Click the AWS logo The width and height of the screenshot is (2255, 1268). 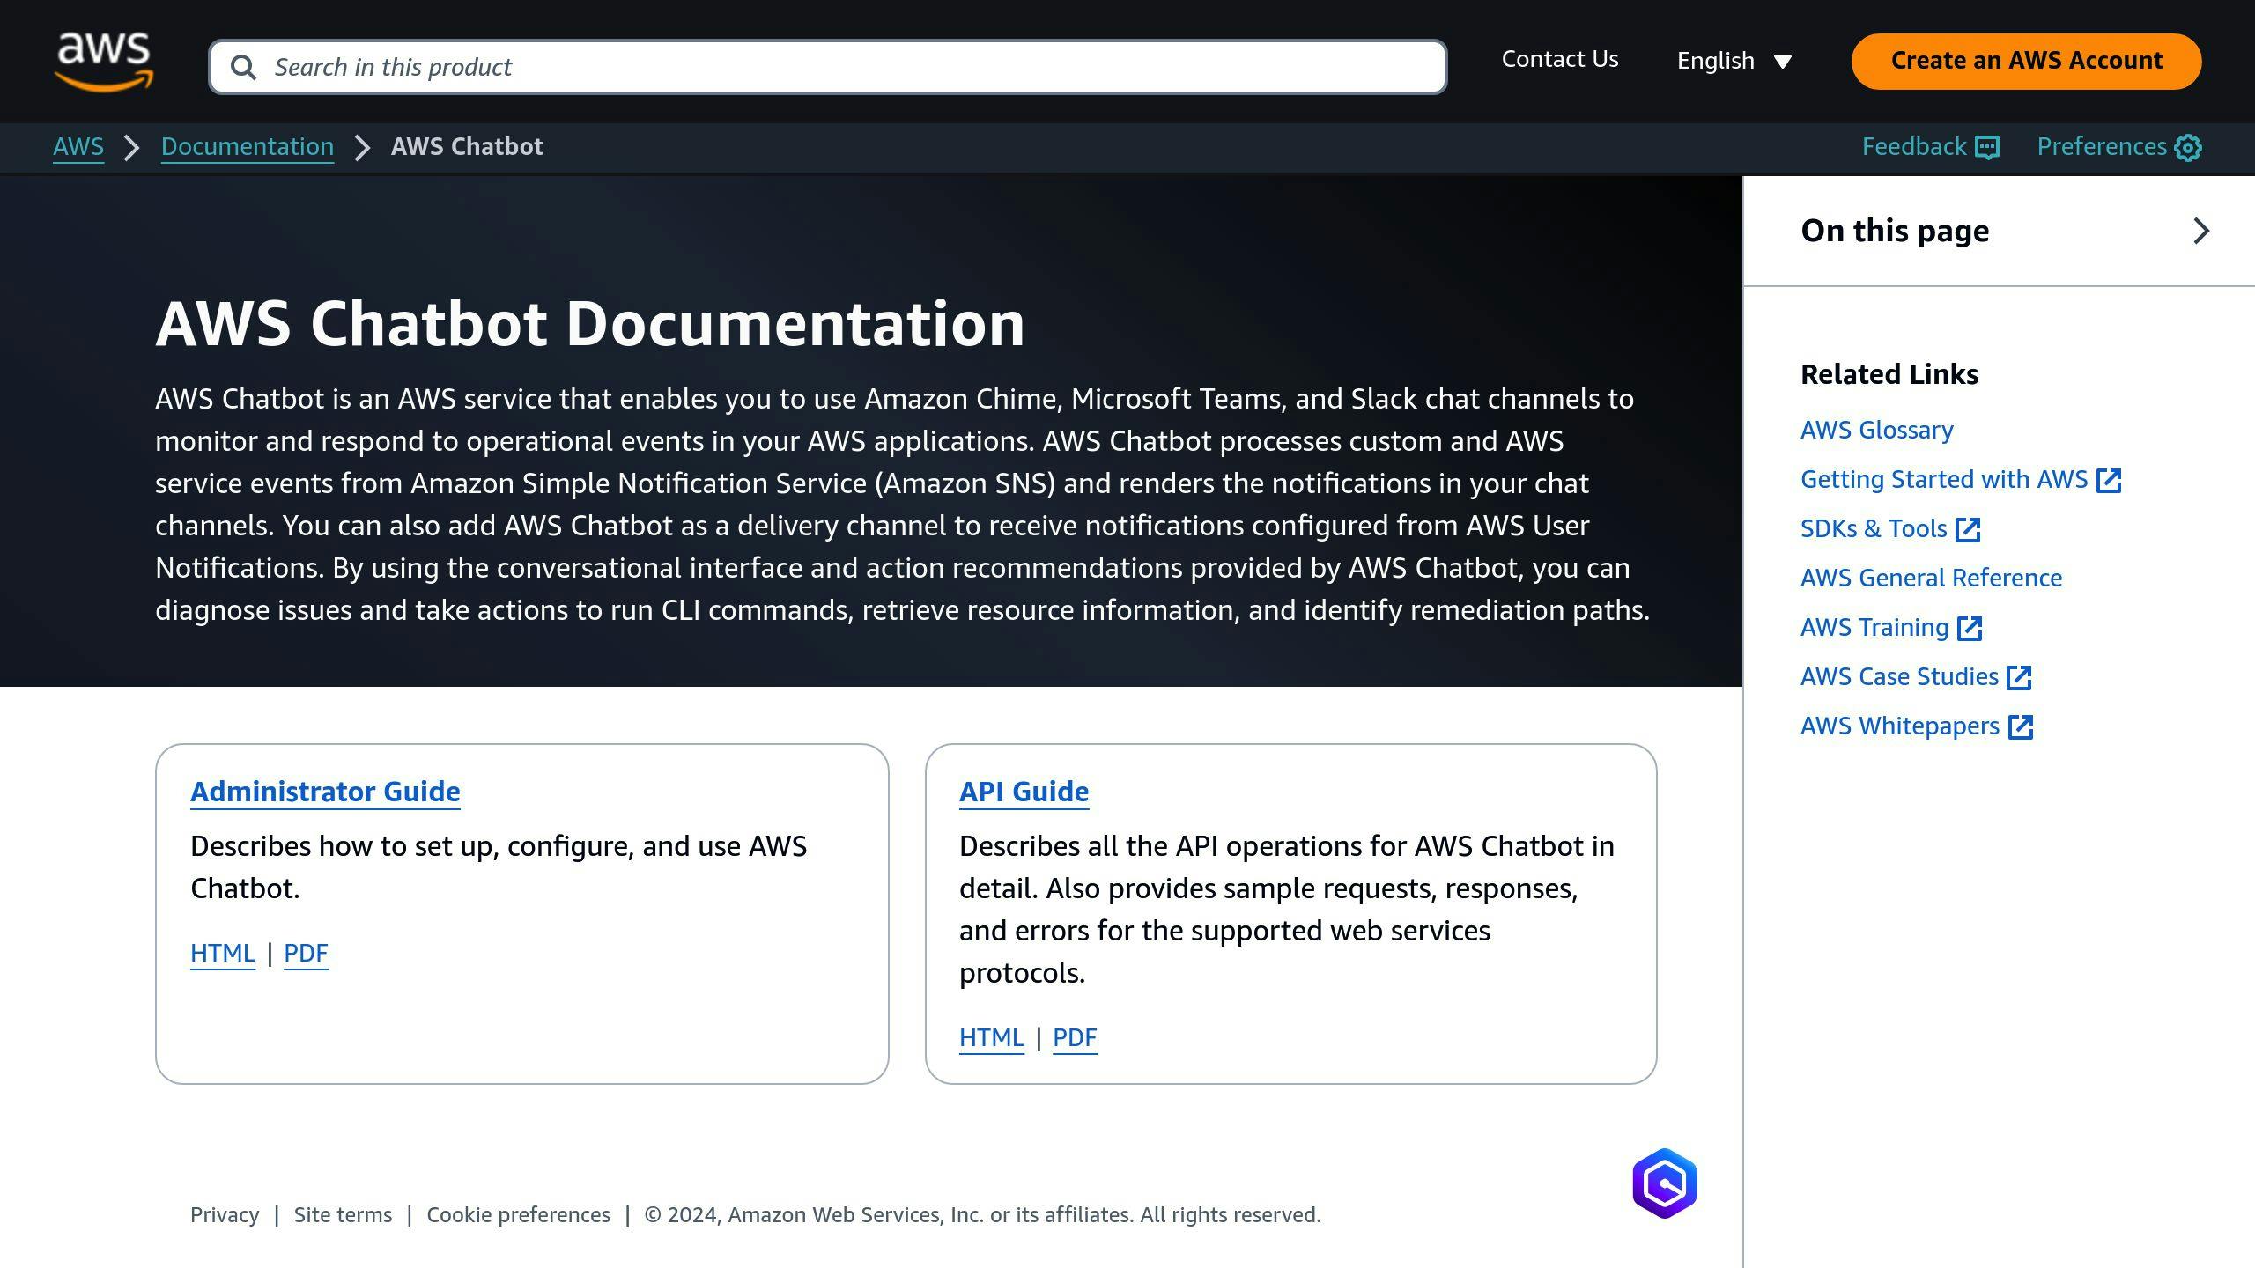[104, 61]
